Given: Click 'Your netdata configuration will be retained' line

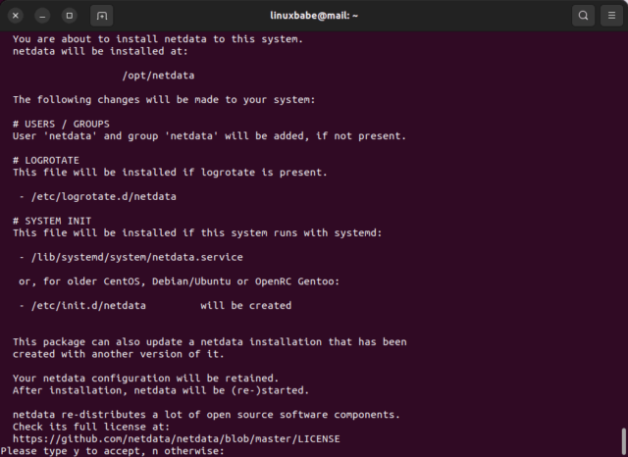Looking at the screenshot, I should pyautogui.click(x=145, y=378).
